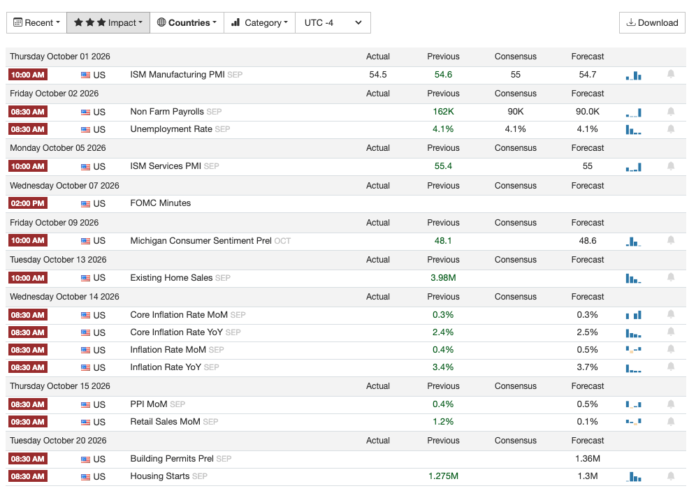
Task: Click the 02:00 PM time badge
Action: click(x=27, y=203)
